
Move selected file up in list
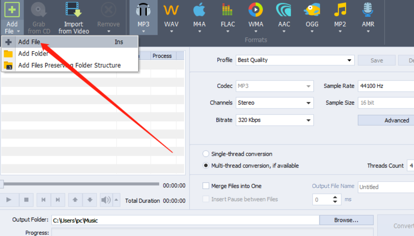coord(75,200)
